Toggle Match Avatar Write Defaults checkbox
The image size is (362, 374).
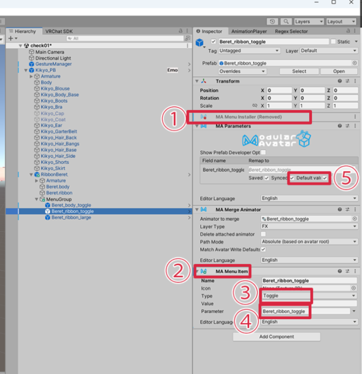pos(263,249)
